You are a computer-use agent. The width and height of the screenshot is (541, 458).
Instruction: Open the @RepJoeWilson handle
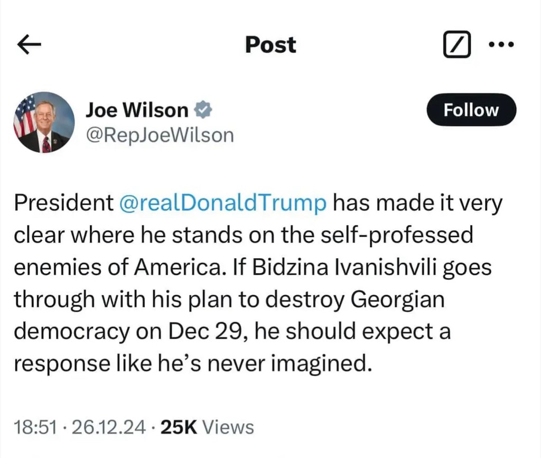[159, 135]
